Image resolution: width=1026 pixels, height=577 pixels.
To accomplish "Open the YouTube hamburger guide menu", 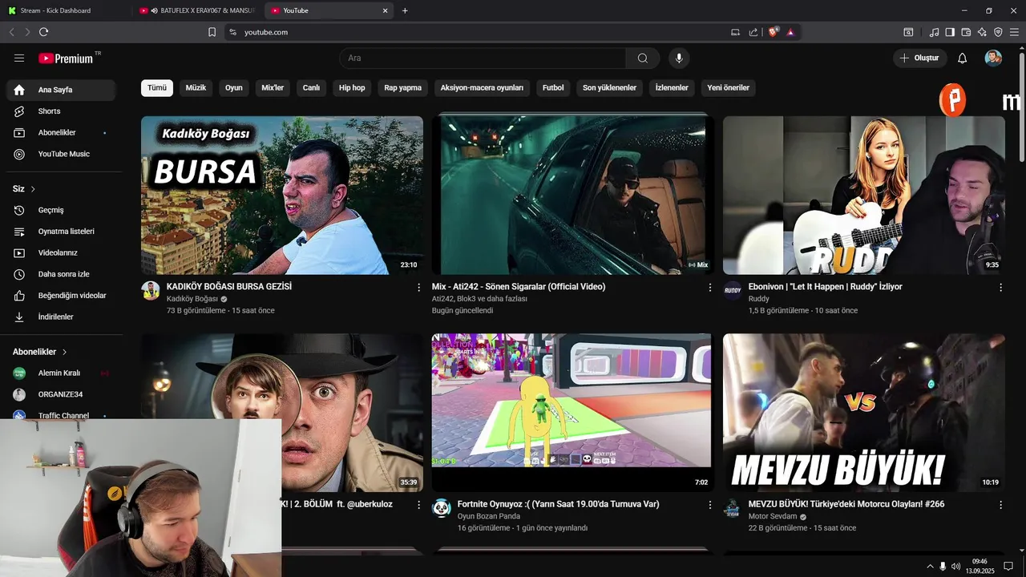I will 19,58.
